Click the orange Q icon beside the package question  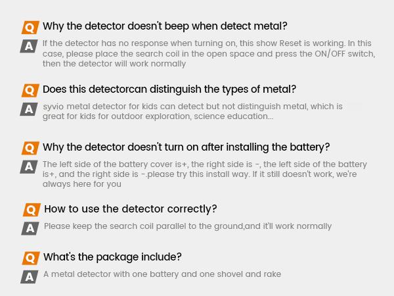(x=30, y=257)
